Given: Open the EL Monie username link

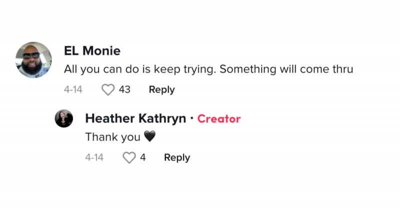Looking at the screenshot, I should 92,50.
